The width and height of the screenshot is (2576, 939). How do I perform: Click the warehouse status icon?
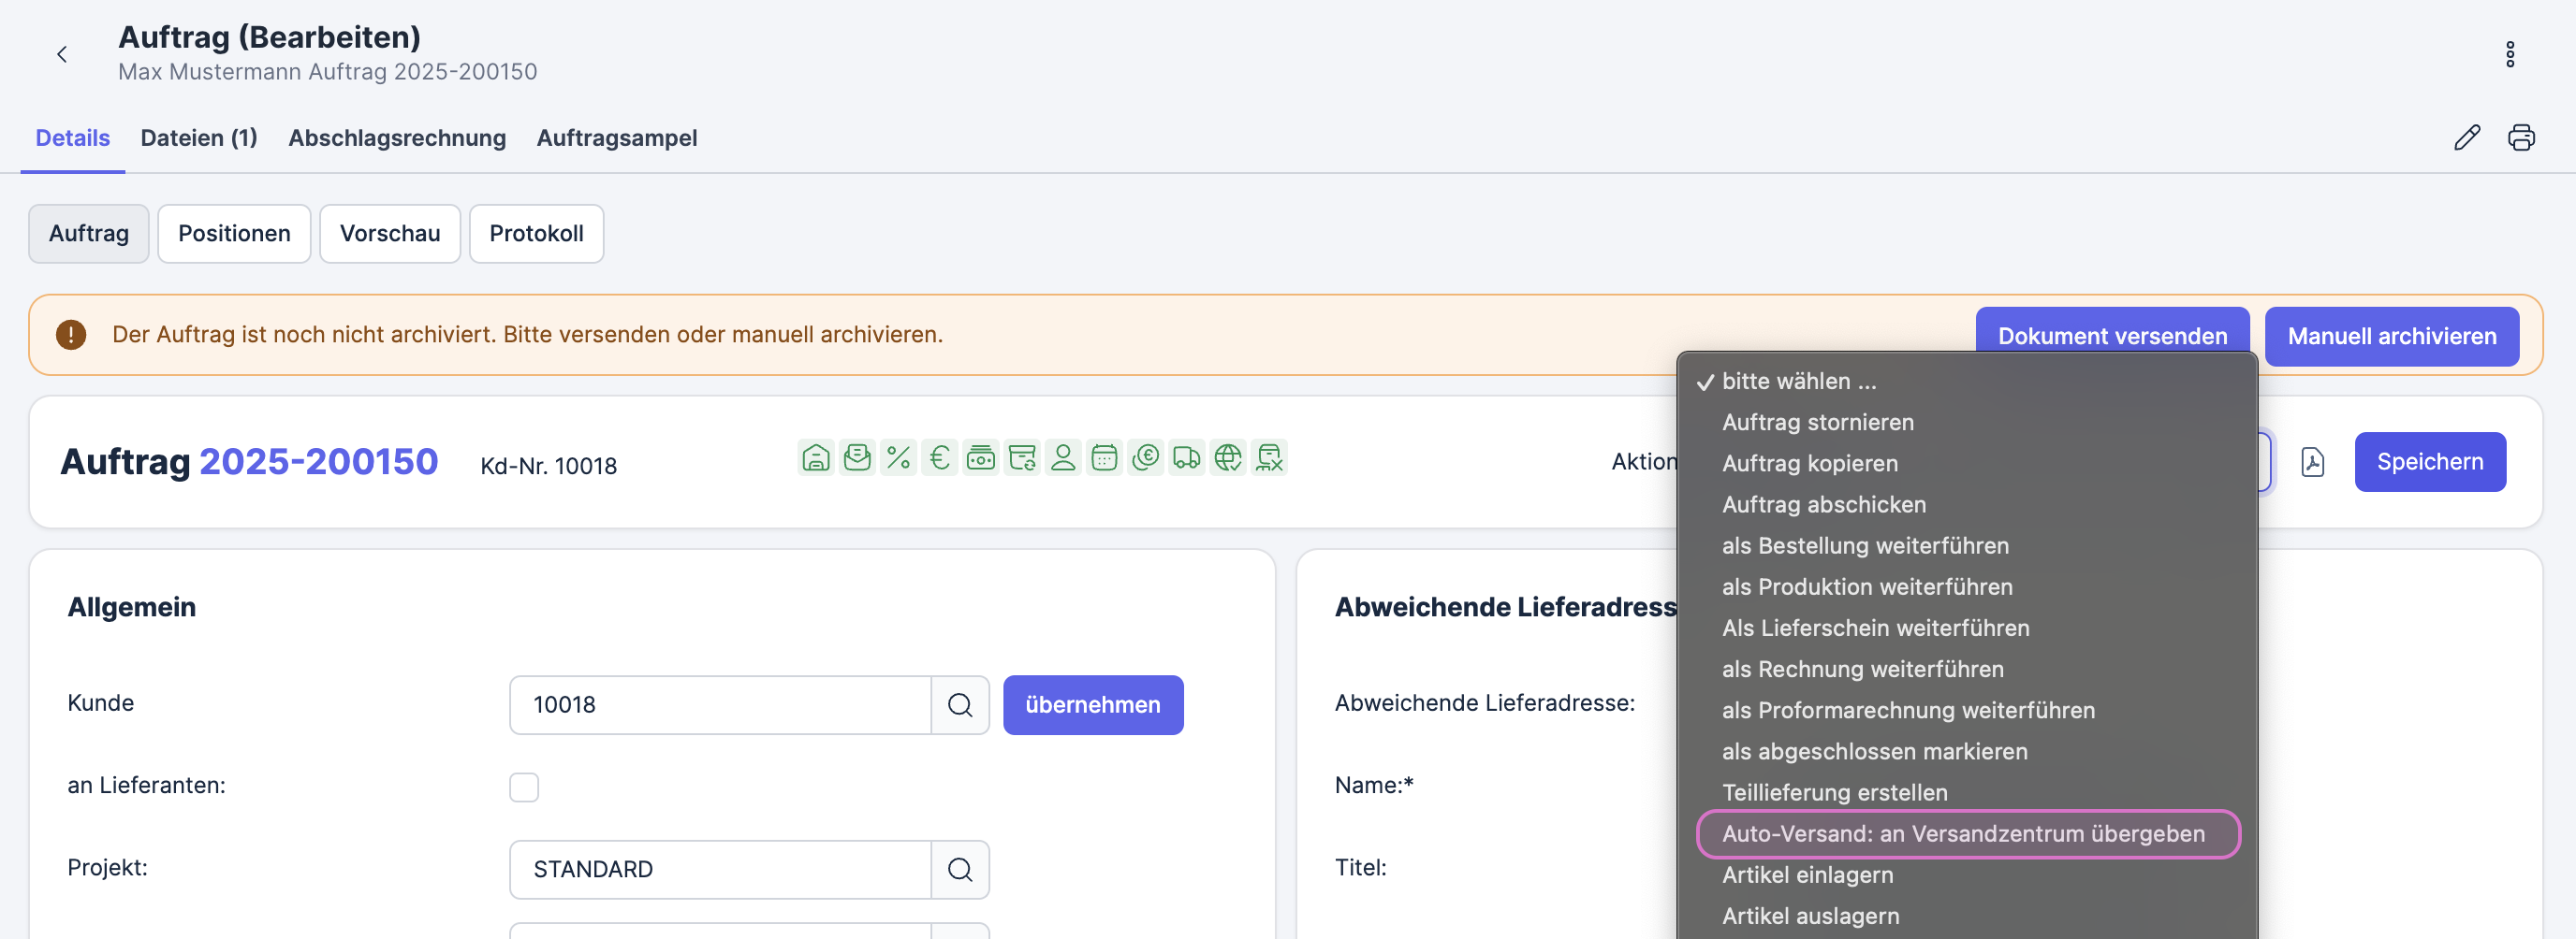pos(816,458)
